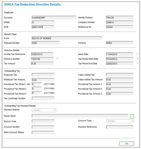Click the Tax Amount field
The image size is (141, 149).
(x=42, y=64)
